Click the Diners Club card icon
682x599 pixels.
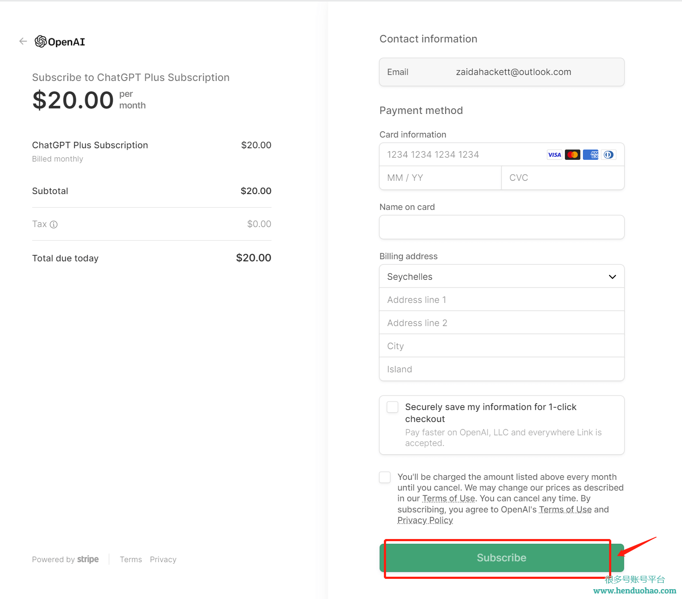click(x=609, y=155)
